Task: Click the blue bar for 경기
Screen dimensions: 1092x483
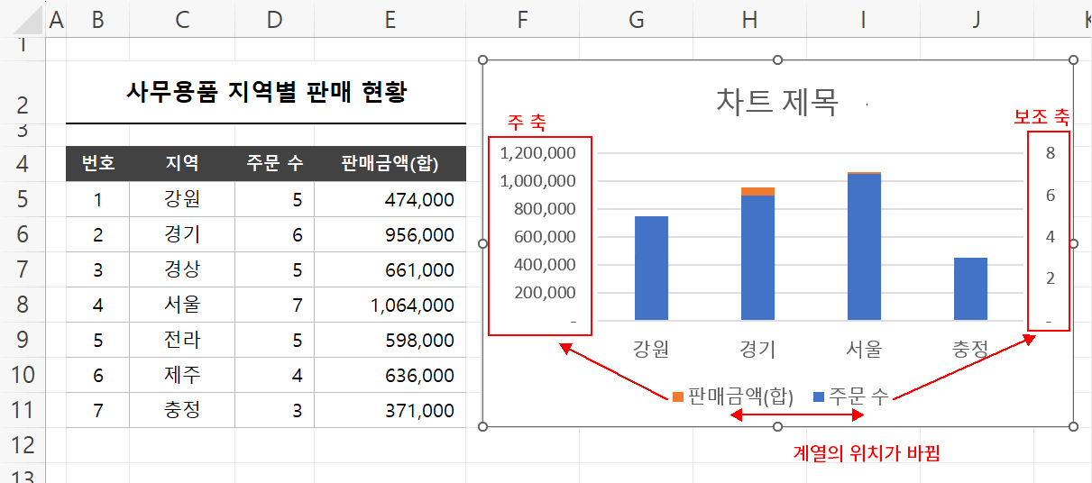Action: 757,258
